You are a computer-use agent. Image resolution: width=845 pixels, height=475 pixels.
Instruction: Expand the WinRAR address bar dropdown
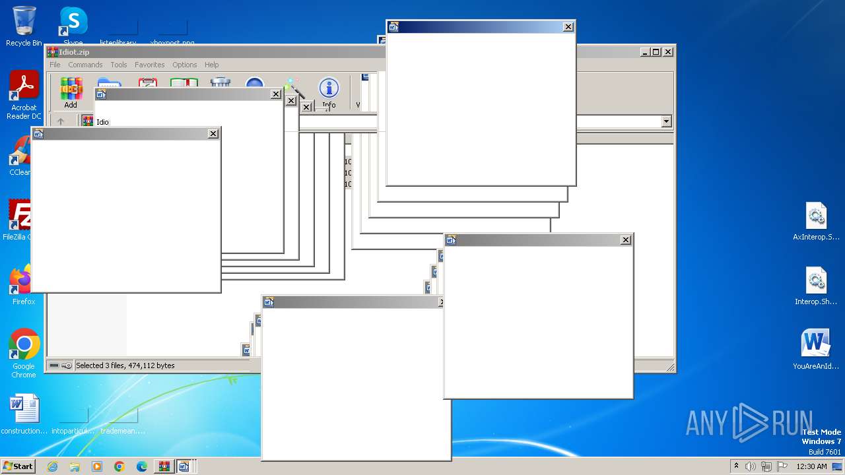point(666,121)
